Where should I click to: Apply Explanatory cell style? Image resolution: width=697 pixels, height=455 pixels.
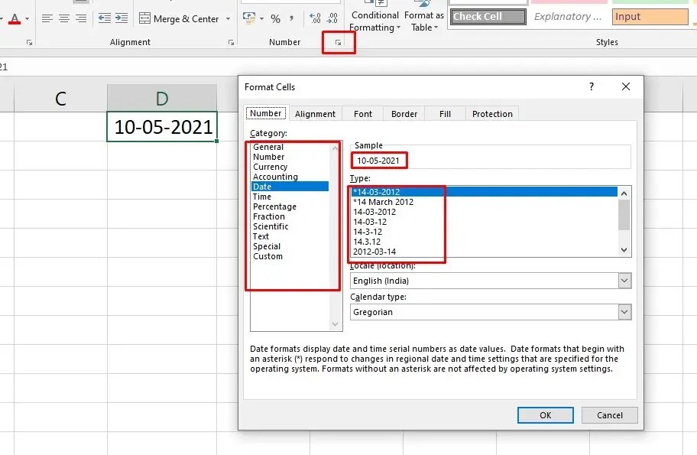tap(569, 17)
